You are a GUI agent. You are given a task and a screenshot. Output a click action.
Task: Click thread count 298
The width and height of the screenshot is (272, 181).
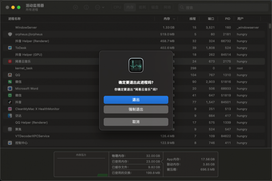[x=193, y=68]
